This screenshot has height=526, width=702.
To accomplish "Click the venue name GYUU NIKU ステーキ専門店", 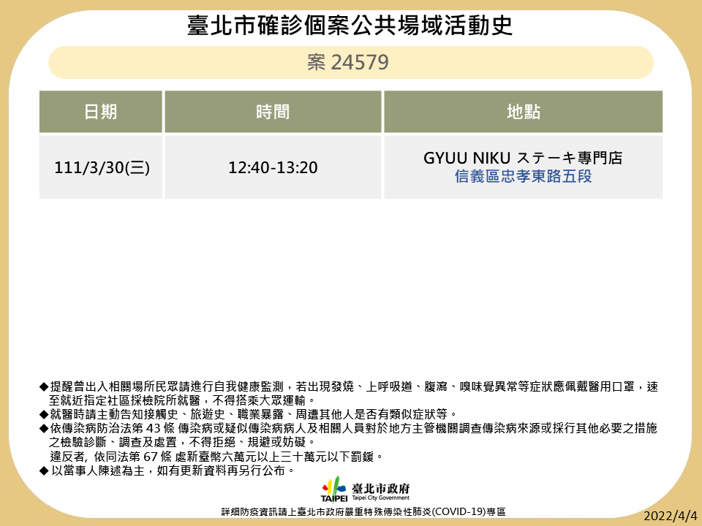I will tap(523, 158).
